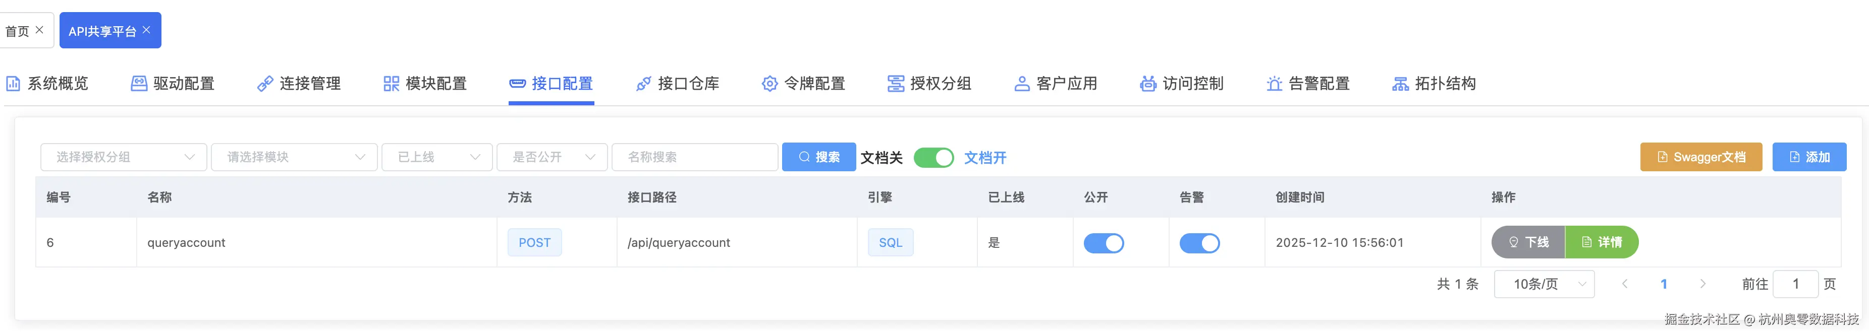Toggle the 公开 switch for queryaccount
Screen dimensions: 1869x336
(x=1104, y=243)
